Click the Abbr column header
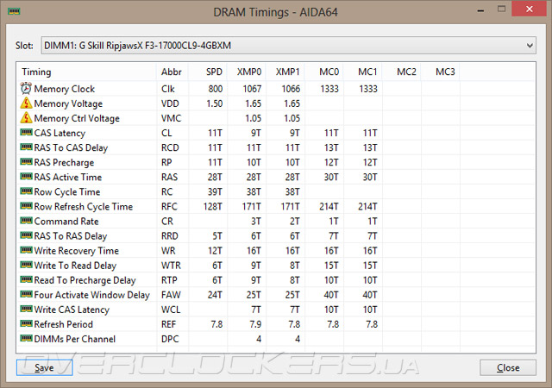Screen dimensions: 552x388 coord(172,72)
